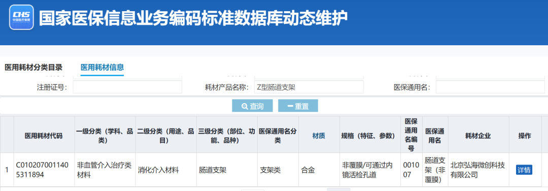Screen dimensions: 548x191
Task: Click the 医保通用名 field label
Action: 412,87
